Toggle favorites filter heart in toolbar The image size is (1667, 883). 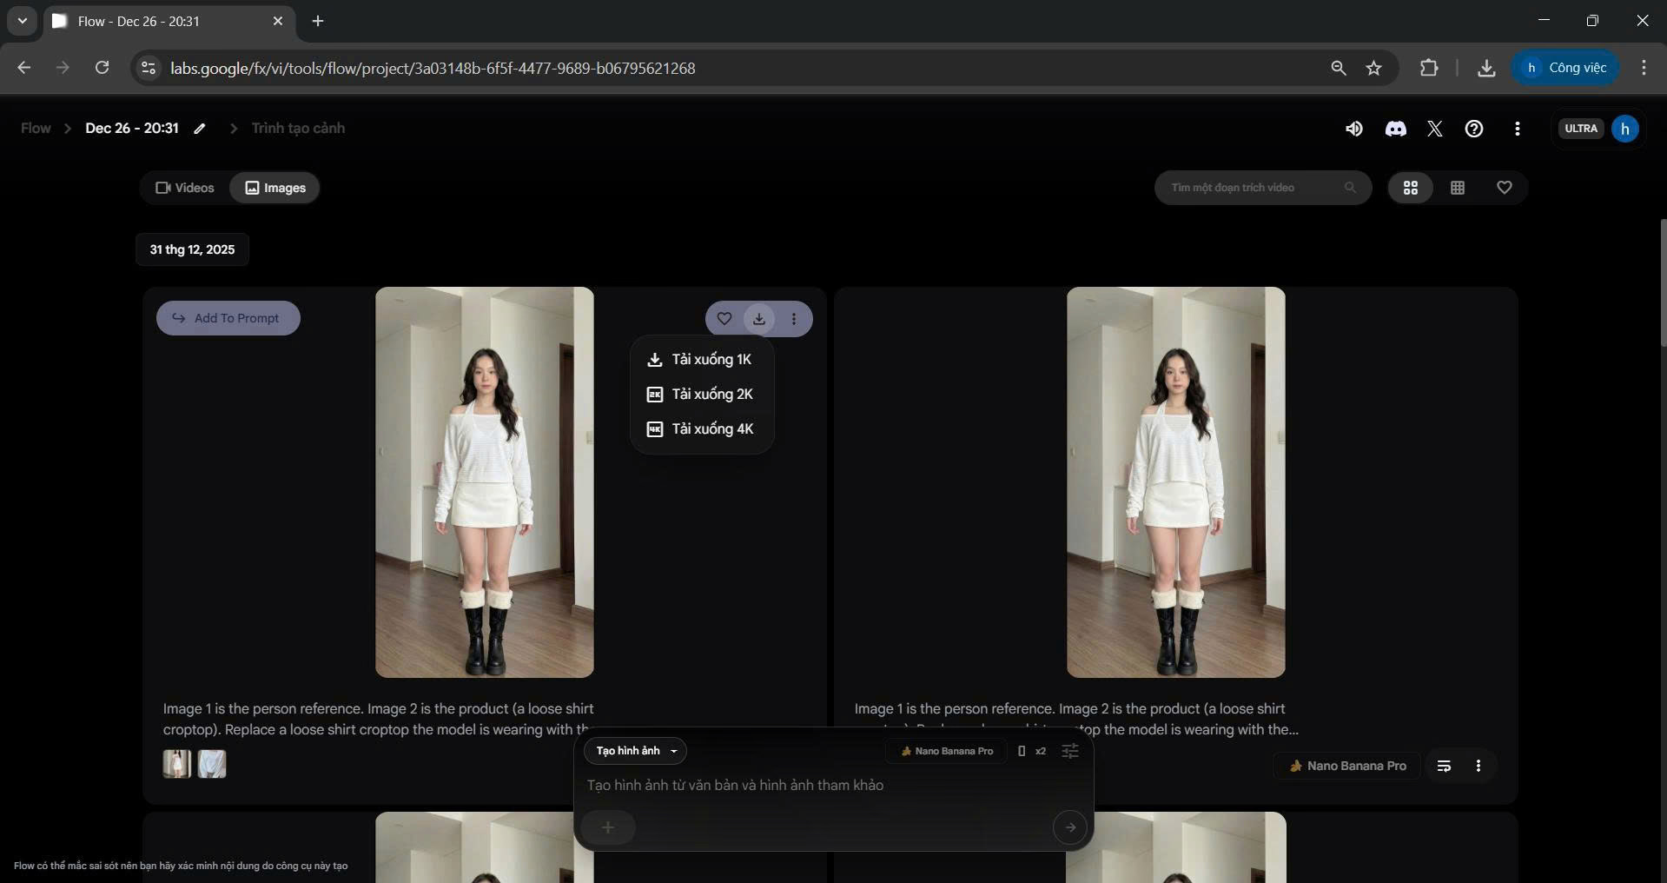pos(1505,188)
